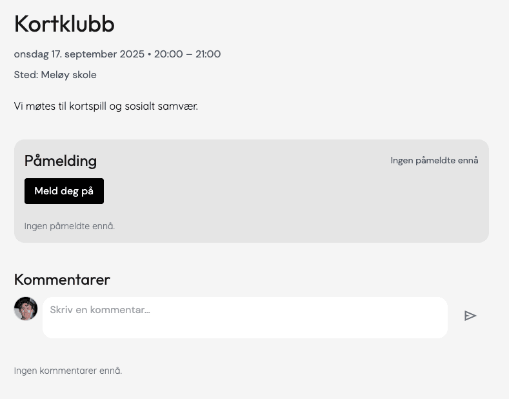Click the "Kommentarer" section heading
This screenshot has height=399, width=509.
click(62, 279)
